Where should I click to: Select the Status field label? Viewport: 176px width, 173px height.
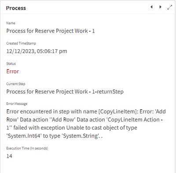11,64
